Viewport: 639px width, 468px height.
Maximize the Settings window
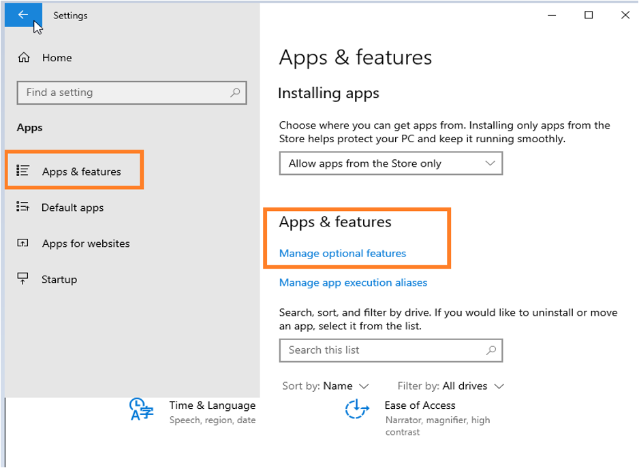coord(589,15)
